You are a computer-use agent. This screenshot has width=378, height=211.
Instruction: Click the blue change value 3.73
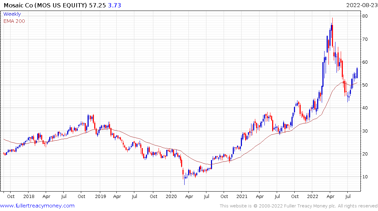pos(115,5)
